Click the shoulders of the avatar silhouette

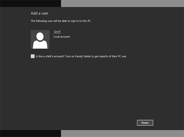click(x=40, y=45)
